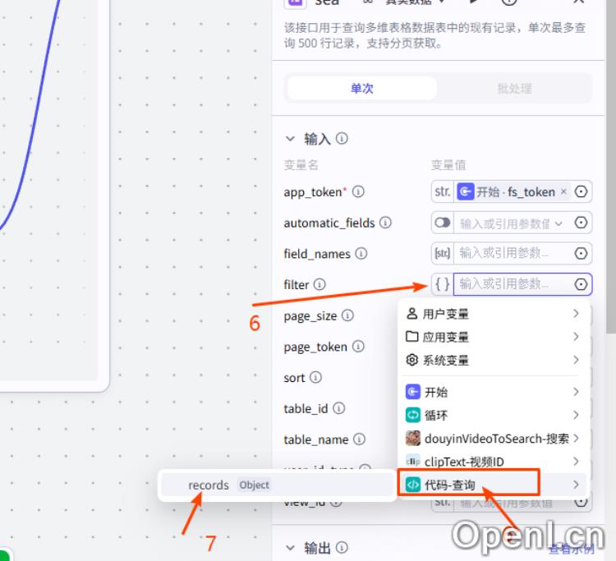The width and height of the screenshot is (616, 561).
Task: Switch to the 批处理 tab
Action: 514,88
